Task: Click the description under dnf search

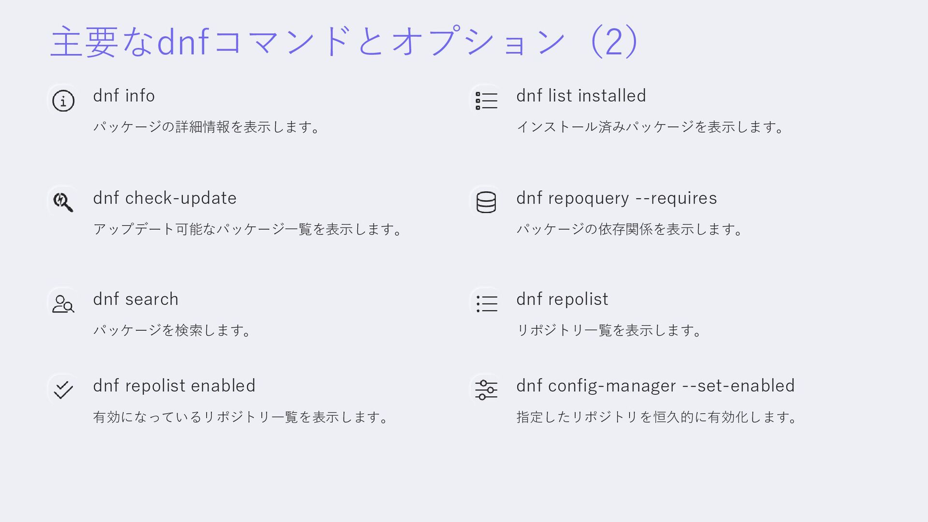Action: pyautogui.click(x=172, y=331)
